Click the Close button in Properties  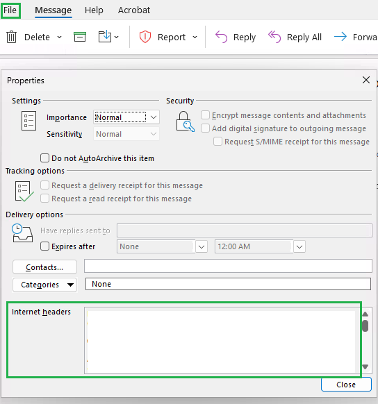346,385
